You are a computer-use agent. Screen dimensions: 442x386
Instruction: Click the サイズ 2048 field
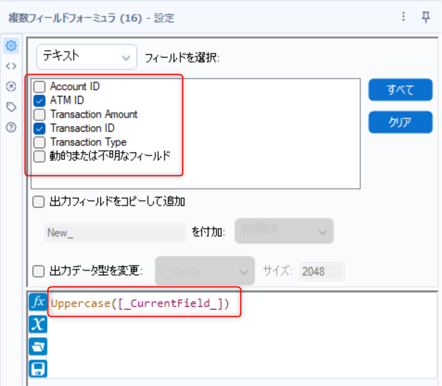(322, 272)
